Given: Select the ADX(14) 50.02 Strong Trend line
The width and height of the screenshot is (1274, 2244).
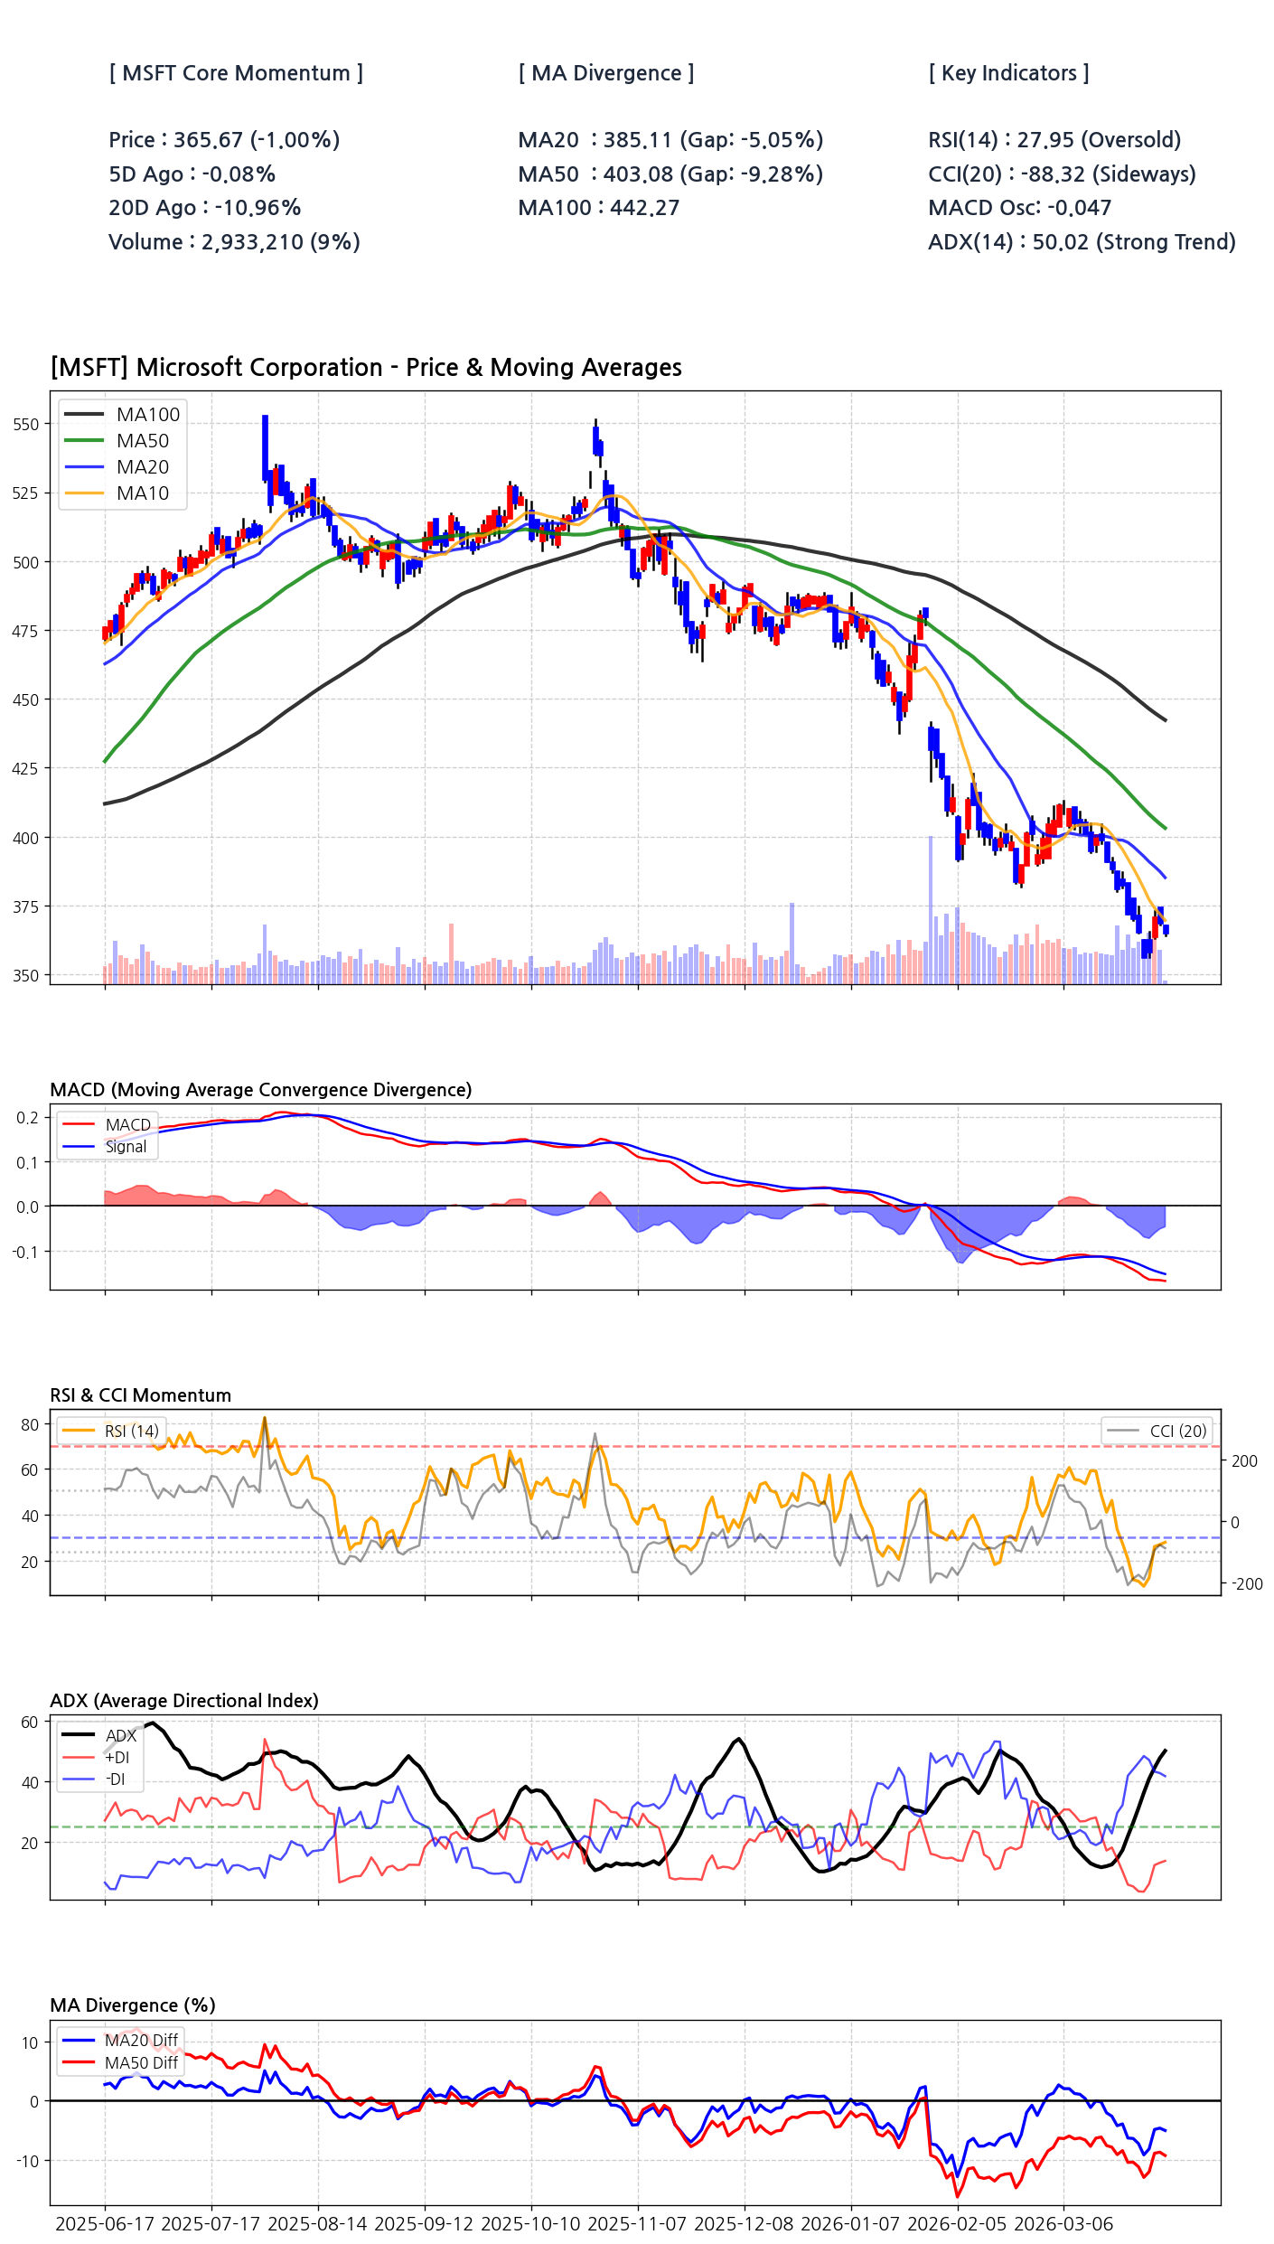Looking at the screenshot, I should click(1082, 242).
